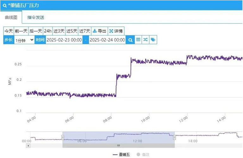This screenshot has width=243, height=158.
Task: Edit start time 2025-02-23 00:00 field
Action: tap(64, 40)
